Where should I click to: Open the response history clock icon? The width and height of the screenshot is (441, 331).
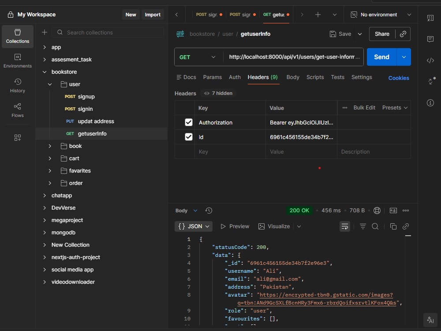(209, 211)
